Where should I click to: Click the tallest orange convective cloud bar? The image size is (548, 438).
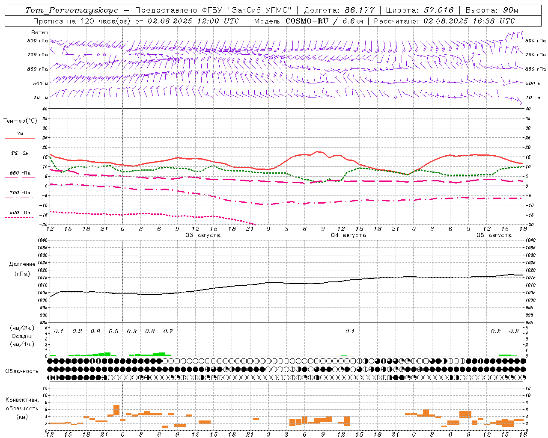(116, 410)
